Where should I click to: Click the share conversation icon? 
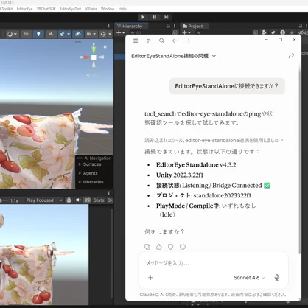click(x=291, y=56)
